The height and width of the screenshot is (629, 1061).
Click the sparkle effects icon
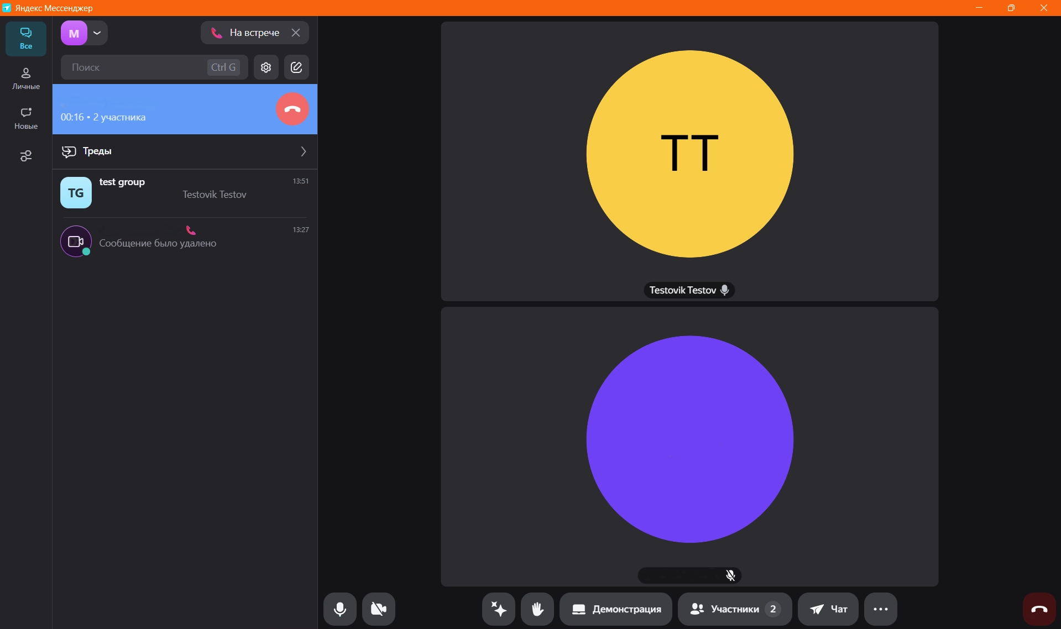[x=498, y=609]
